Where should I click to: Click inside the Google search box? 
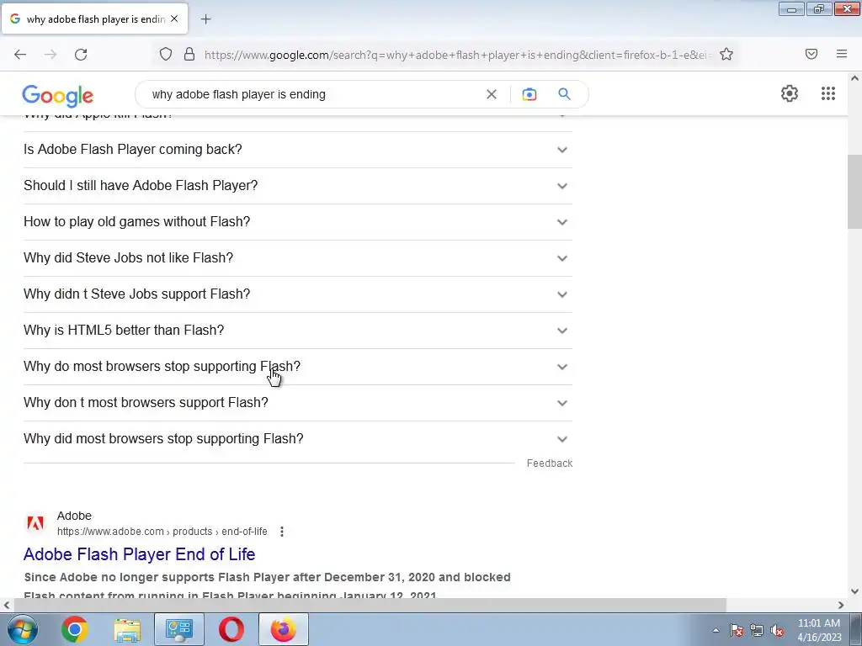pyautogui.click(x=317, y=94)
